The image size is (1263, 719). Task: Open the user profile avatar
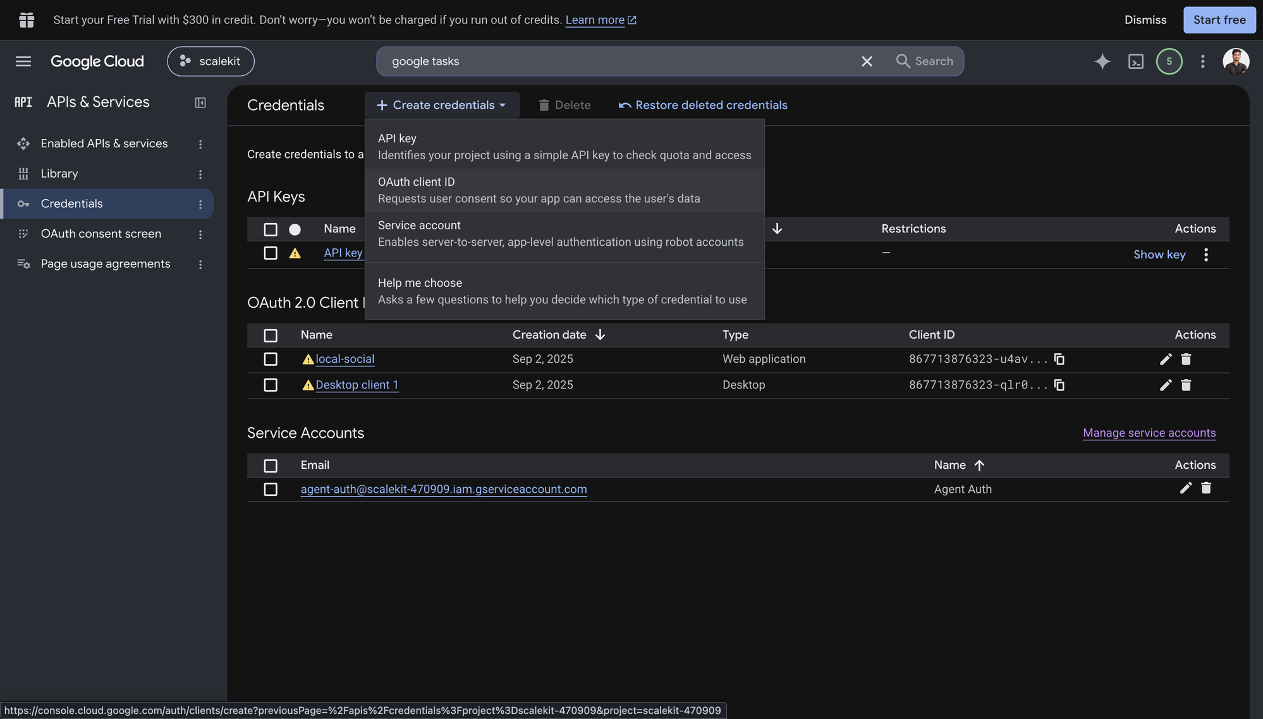(1236, 61)
